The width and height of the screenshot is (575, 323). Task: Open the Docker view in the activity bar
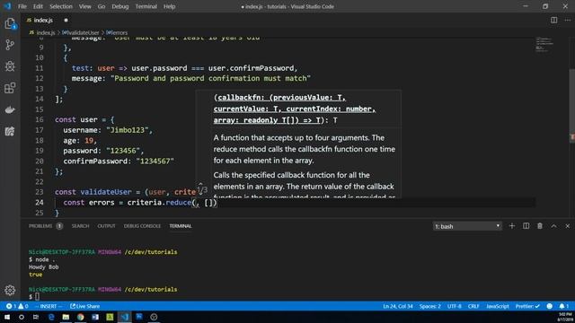pos(10,109)
